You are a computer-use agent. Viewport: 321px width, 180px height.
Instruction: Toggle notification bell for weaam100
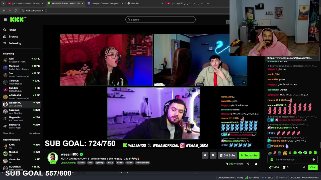point(205,155)
